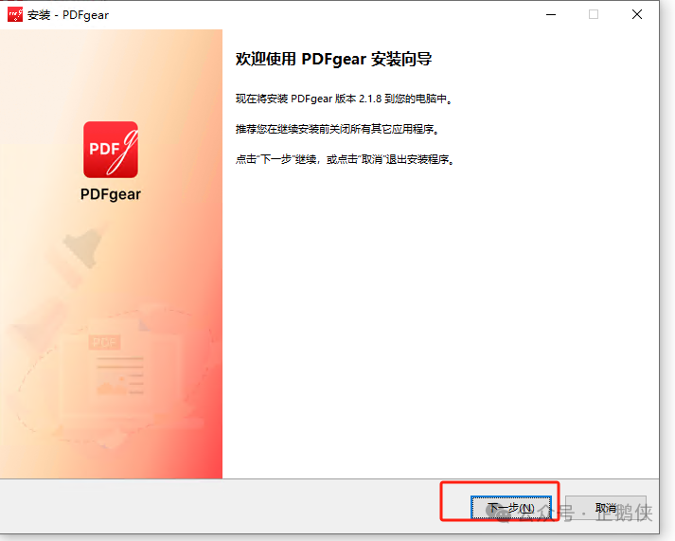Click the 点击"下一步"继续 instruction line
This screenshot has height=541, width=675.
346,159
